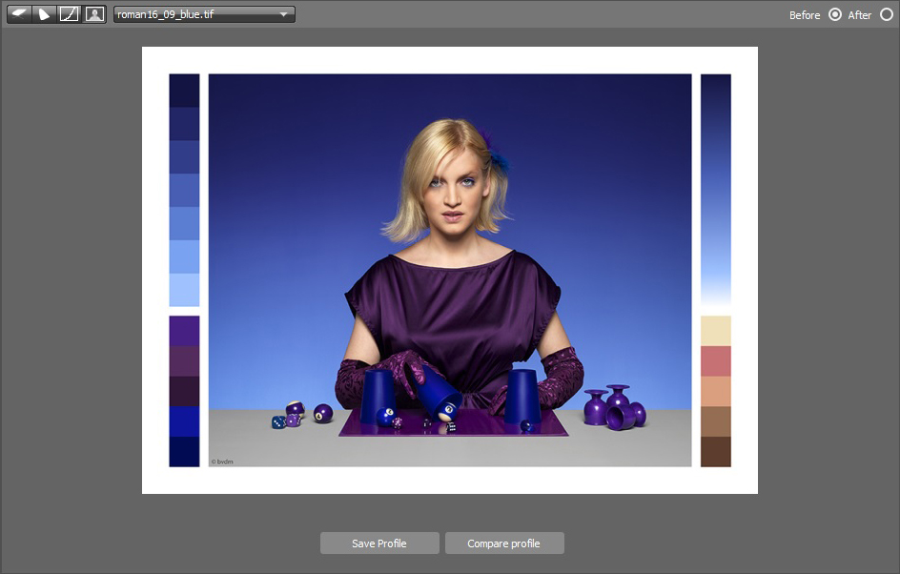This screenshot has height=574, width=900.
Task: Click the Save Profile button
Action: tap(379, 543)
